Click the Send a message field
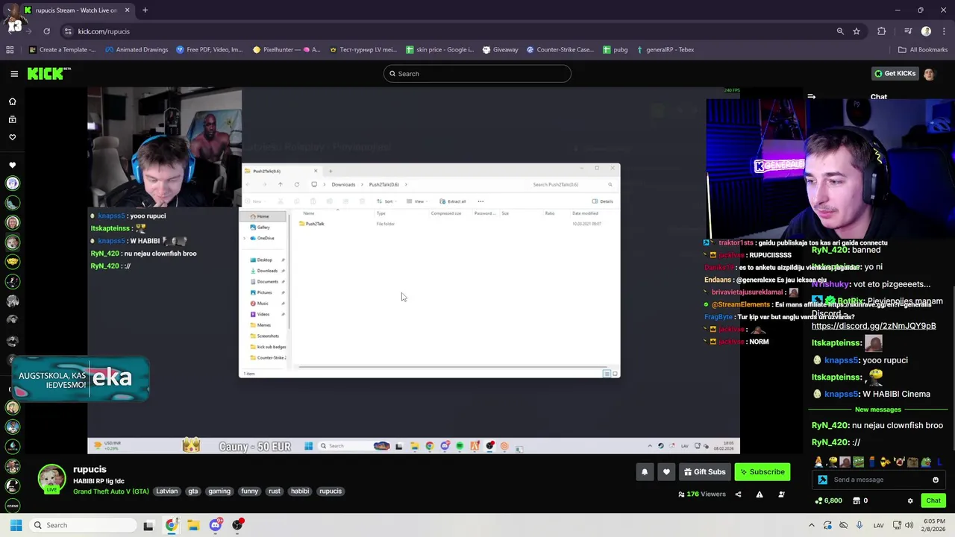This screenshot has width=955, height=537. click(x=879, y=480)
